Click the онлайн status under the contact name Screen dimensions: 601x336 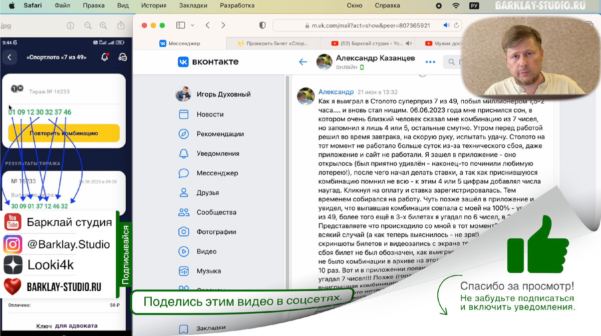[347, 67]
